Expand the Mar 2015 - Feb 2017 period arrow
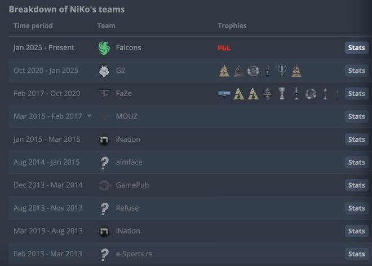Screen dimensions: 372x266 [89, 116]
